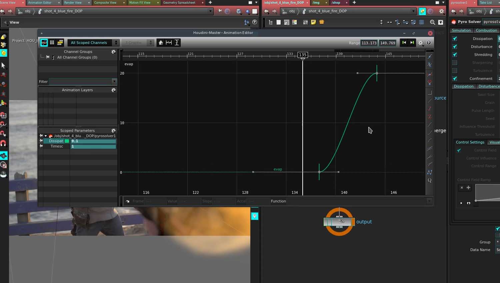Disable the Confinement checkbox

455,79
